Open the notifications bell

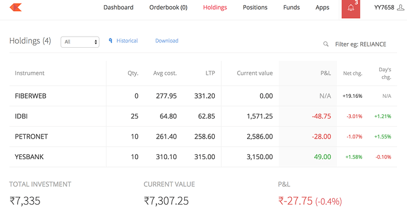pos(351,9)
